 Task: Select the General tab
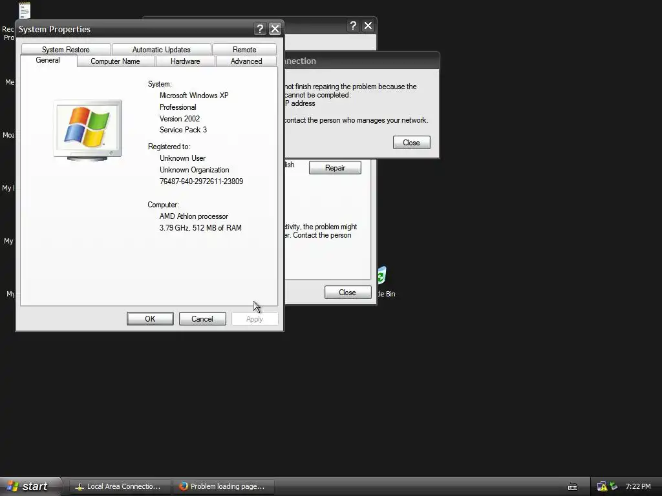(48, 60)
